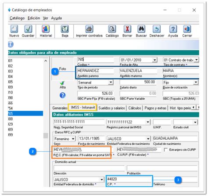Switch to the IMSS - Infonavit tab
This screenshot has height=196, width=208.
(83, 107)
